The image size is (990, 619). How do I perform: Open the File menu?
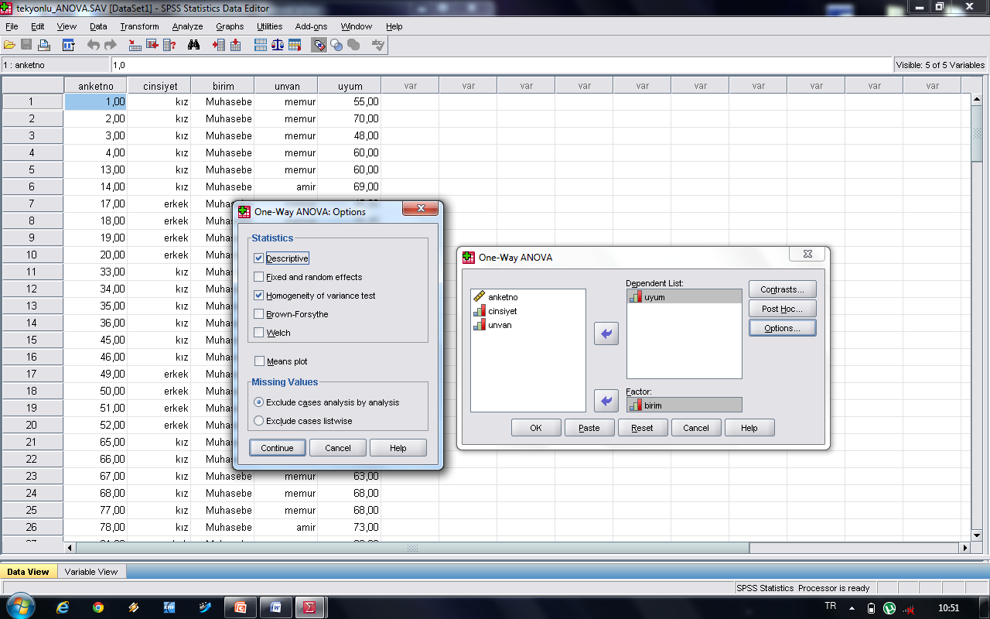(12, 26)
